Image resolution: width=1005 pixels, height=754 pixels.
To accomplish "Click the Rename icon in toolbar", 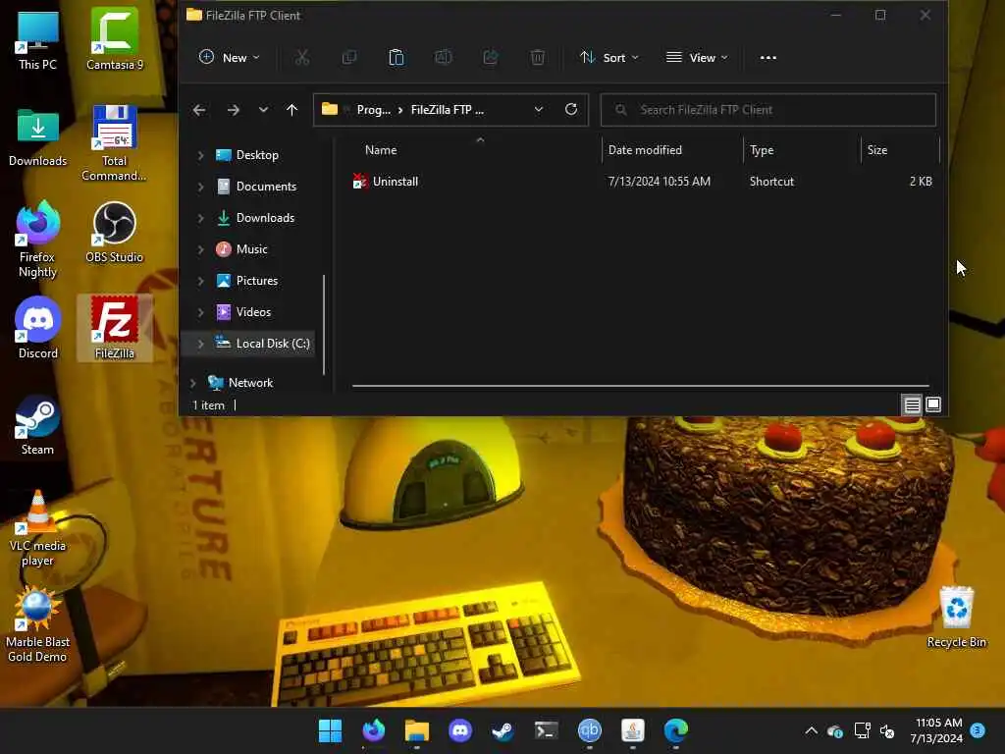I will [x=443, y=58].
